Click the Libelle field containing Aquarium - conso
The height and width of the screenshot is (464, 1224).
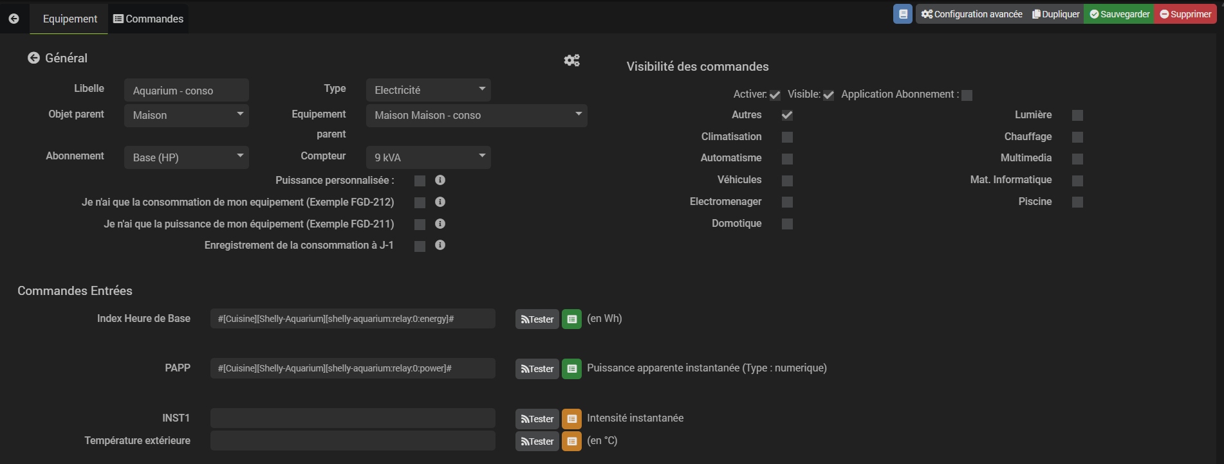[187, 90]
